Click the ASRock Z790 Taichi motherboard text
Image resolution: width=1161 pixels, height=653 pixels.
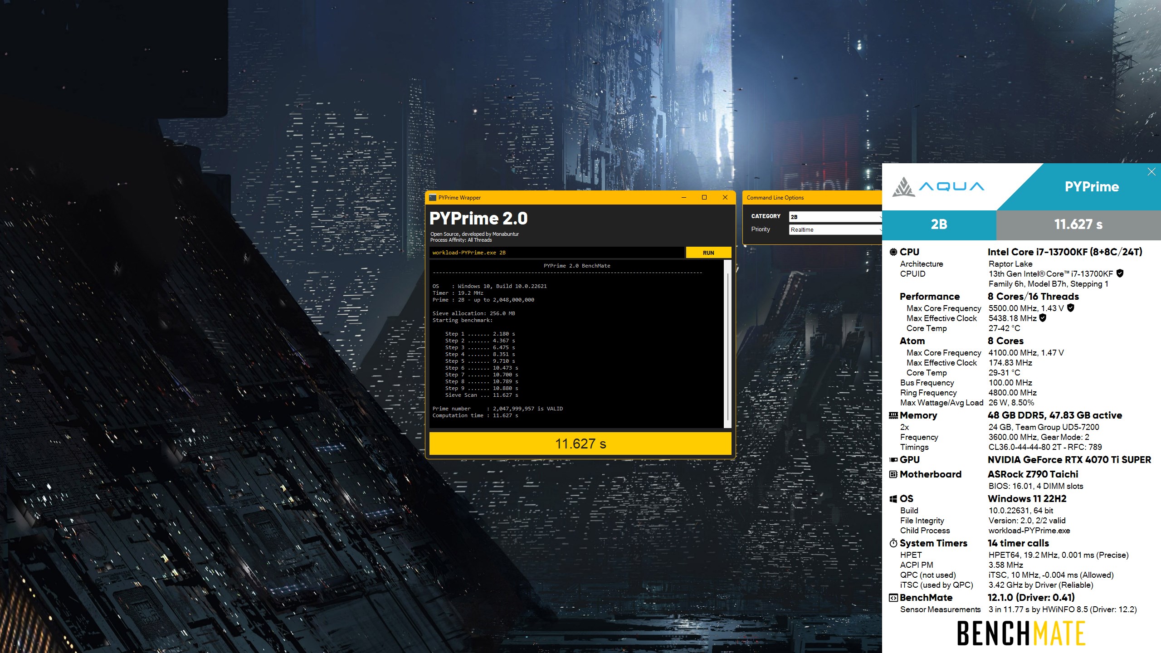[1033, 474]
